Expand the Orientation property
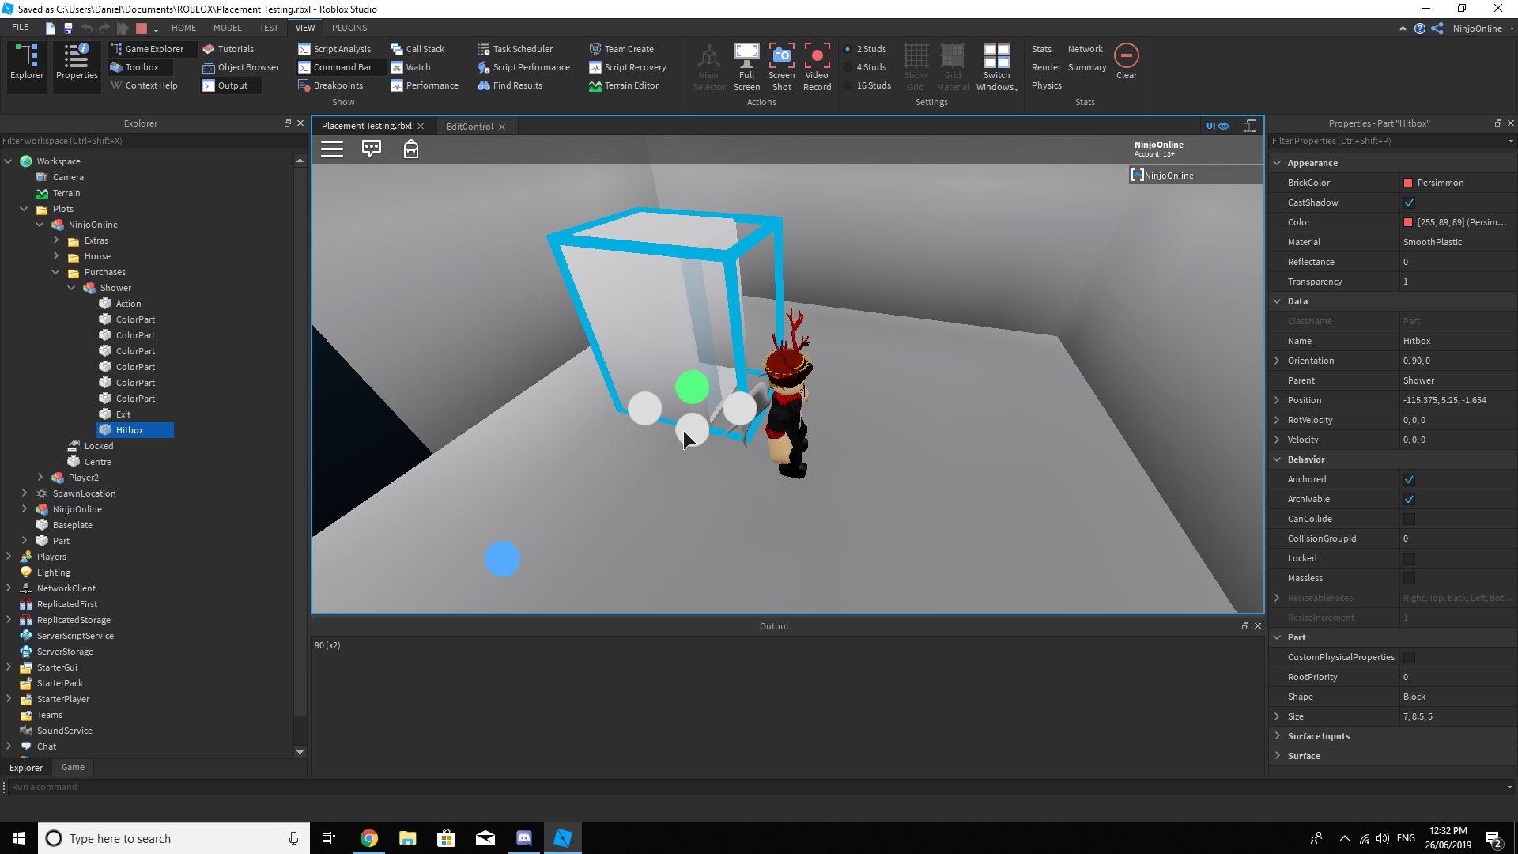This screenshot has width=1518, height=854. pos(1278,361)
